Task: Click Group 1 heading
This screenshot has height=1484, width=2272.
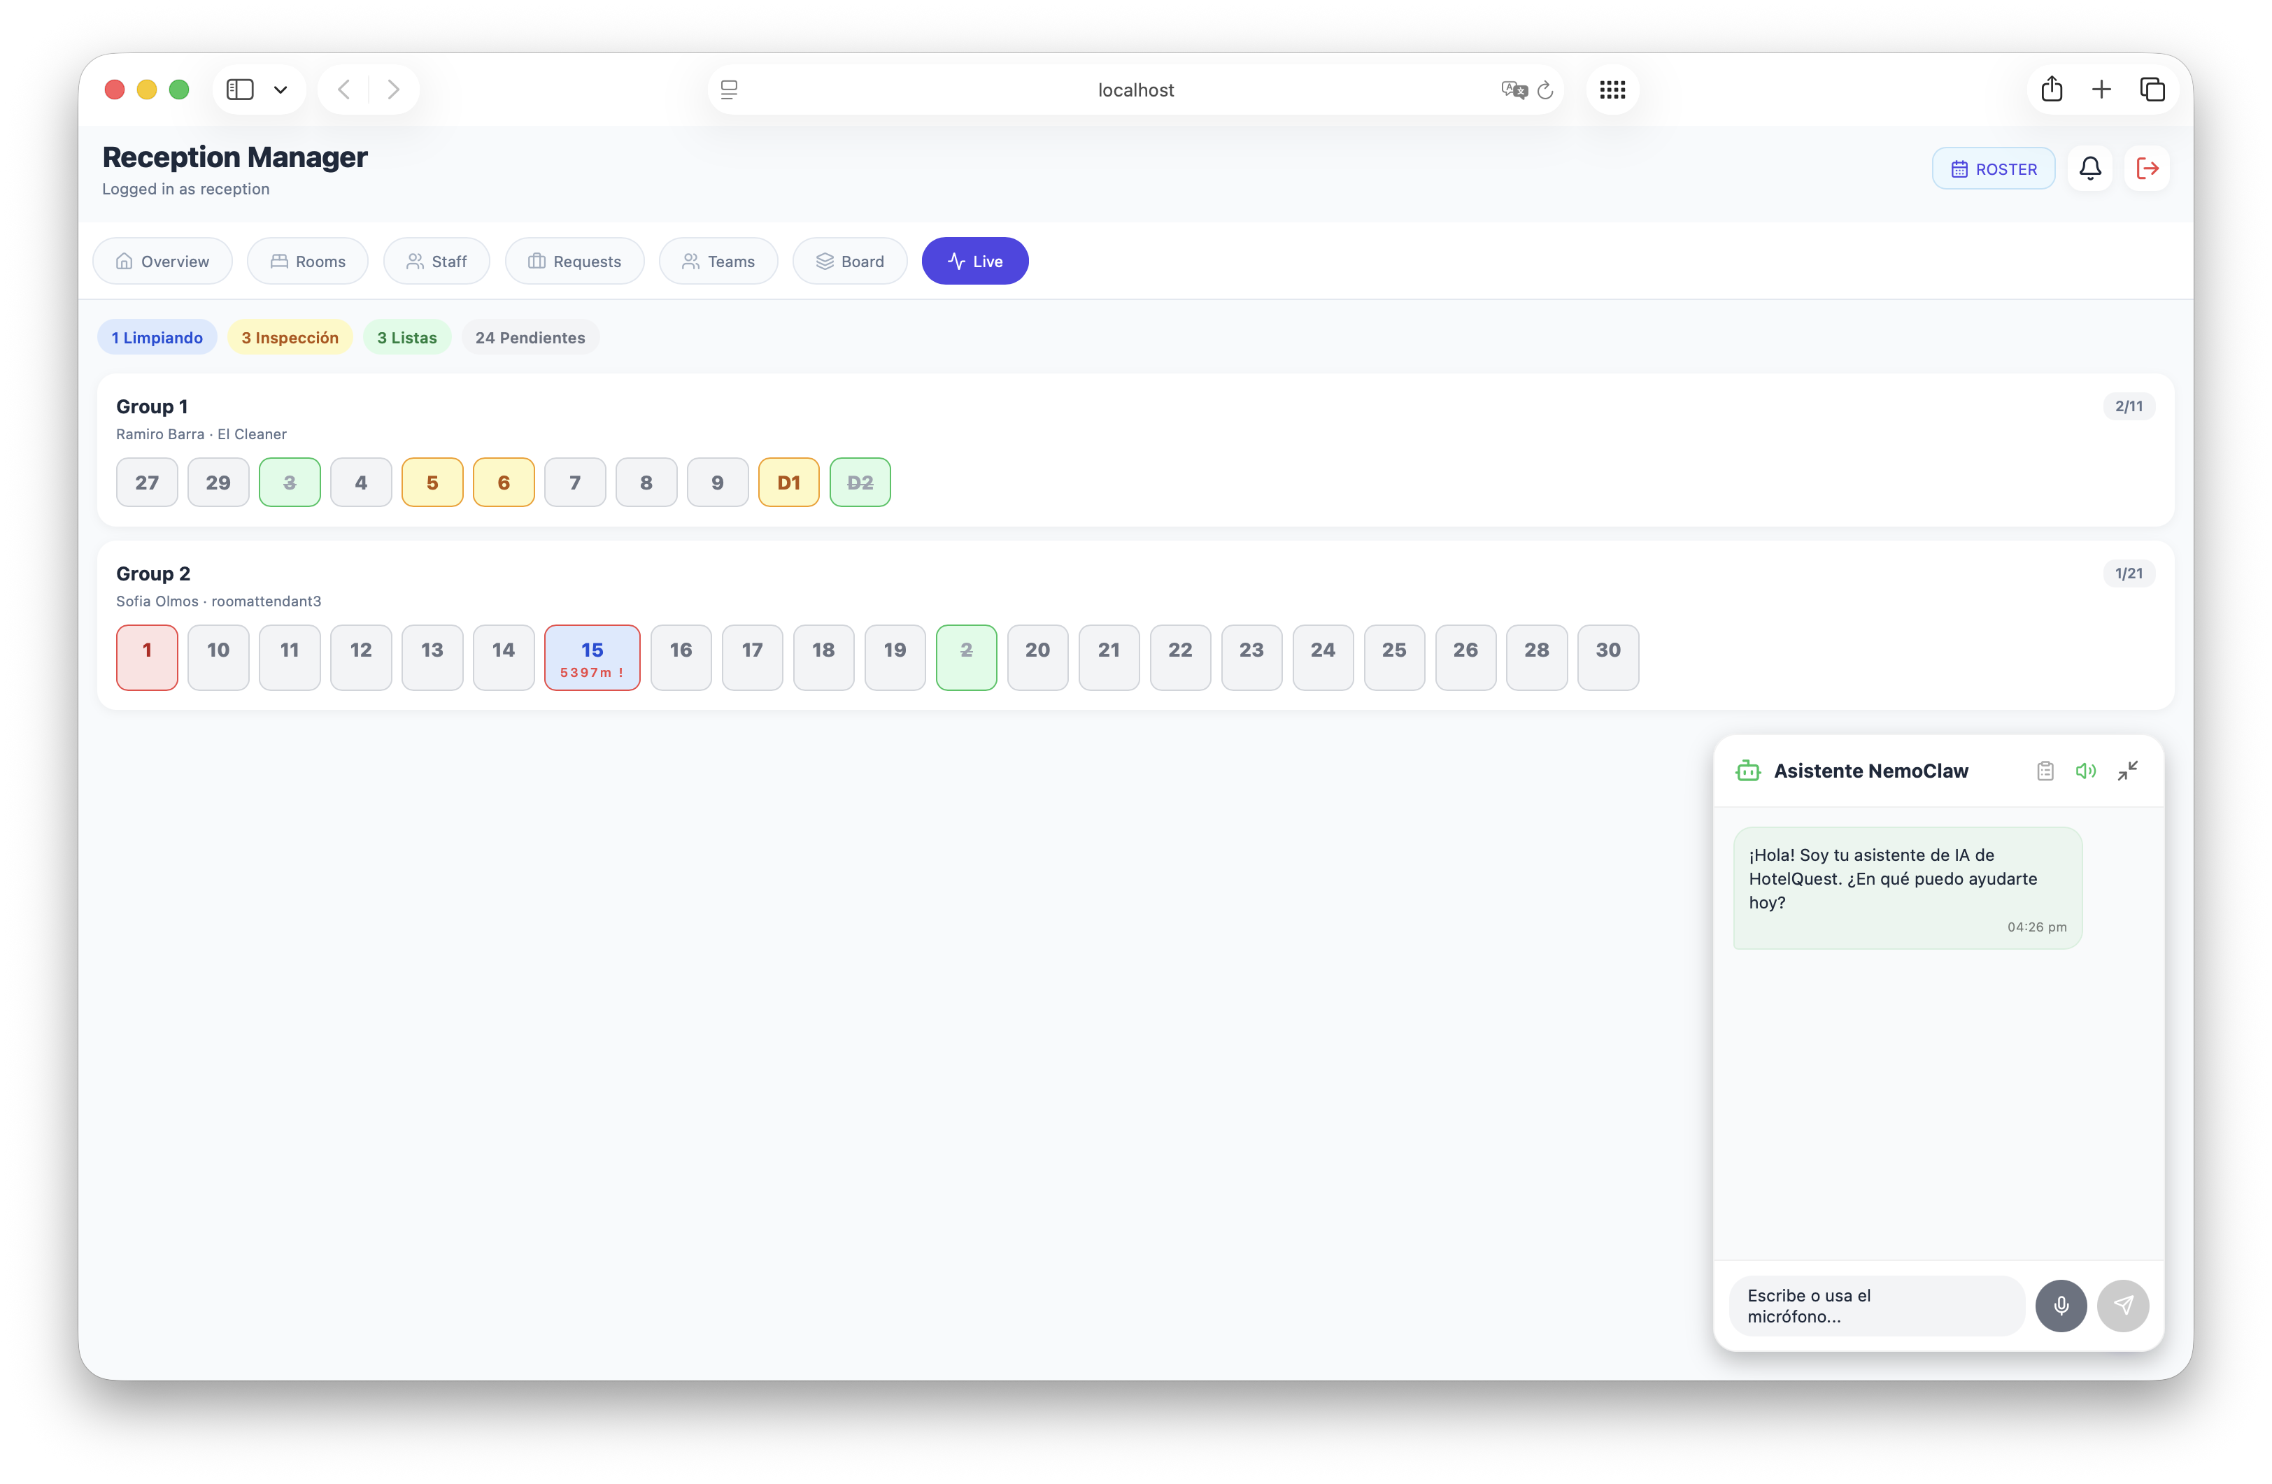Action: tap(152, 406)
